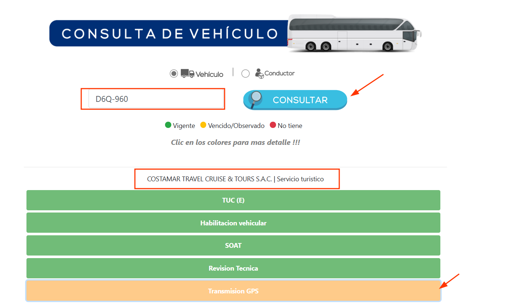Image resolution: width=512 pixels, height=307 pixels.
Task: Click the white bus image in header
Action: coord(354,33)
